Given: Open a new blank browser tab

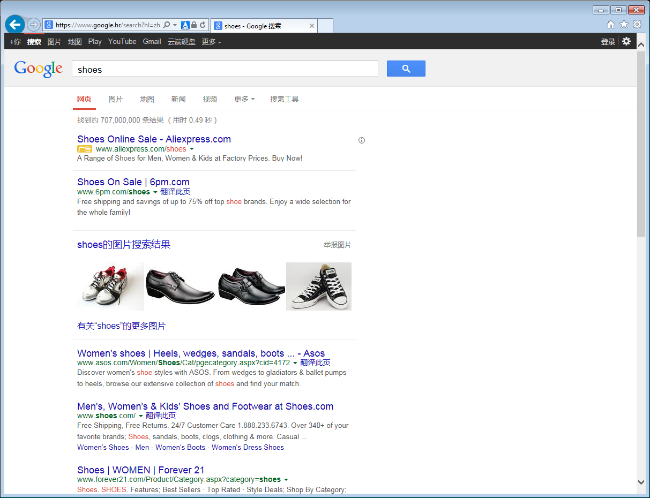Looking at the screenshot, I should click(325, 26).
